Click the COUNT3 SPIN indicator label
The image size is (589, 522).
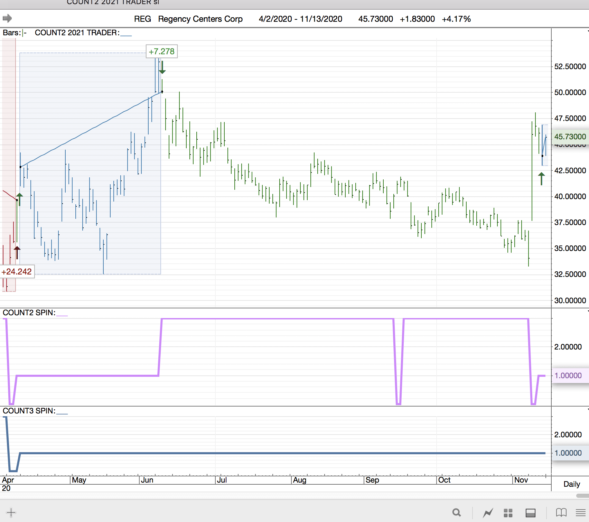[x=29, y=411]
